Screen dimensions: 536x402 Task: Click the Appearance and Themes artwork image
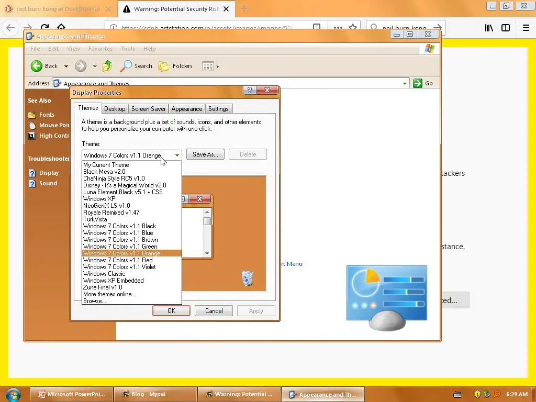(387, 298)
